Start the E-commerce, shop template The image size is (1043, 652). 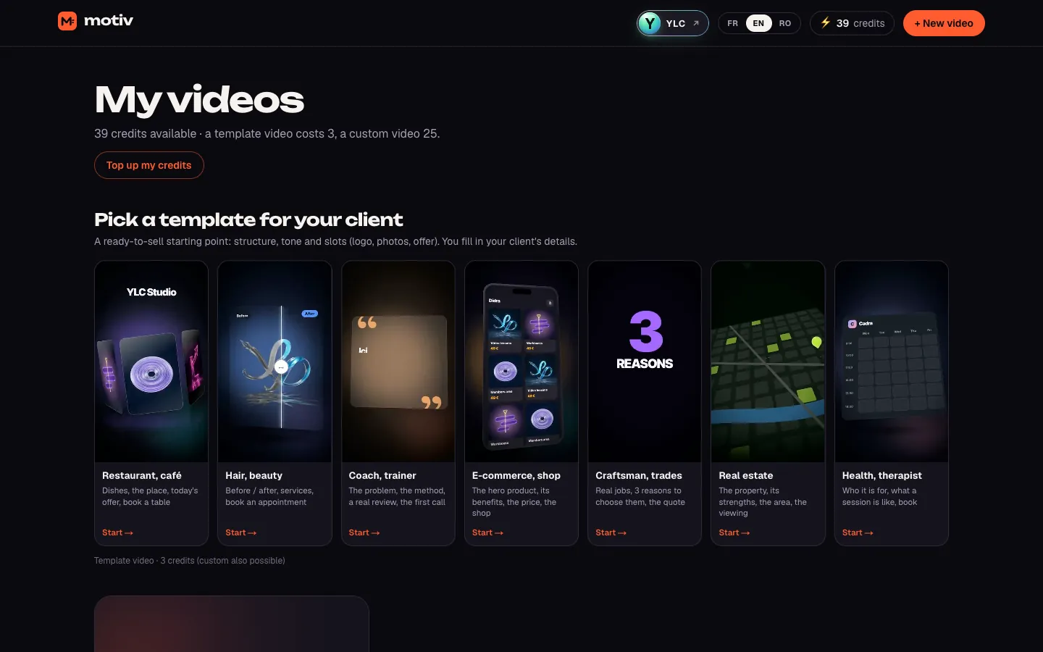487,532
